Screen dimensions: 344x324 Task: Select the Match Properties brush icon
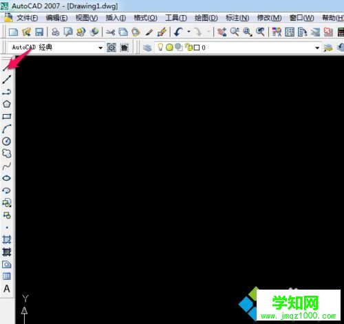[149, 32]
